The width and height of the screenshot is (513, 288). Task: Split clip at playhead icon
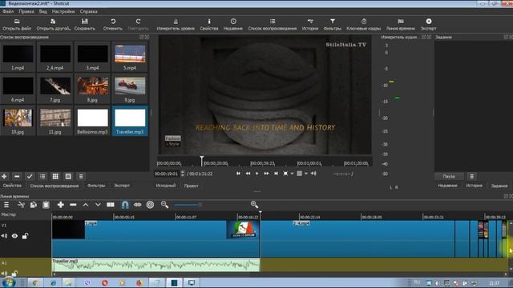(x=111, y=205)
